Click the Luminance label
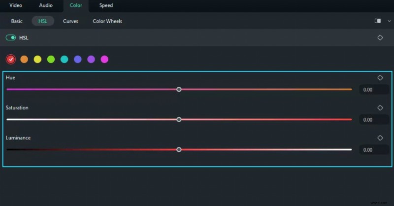The width and height of the screenshot is (394, 206). tap(18, 138)
